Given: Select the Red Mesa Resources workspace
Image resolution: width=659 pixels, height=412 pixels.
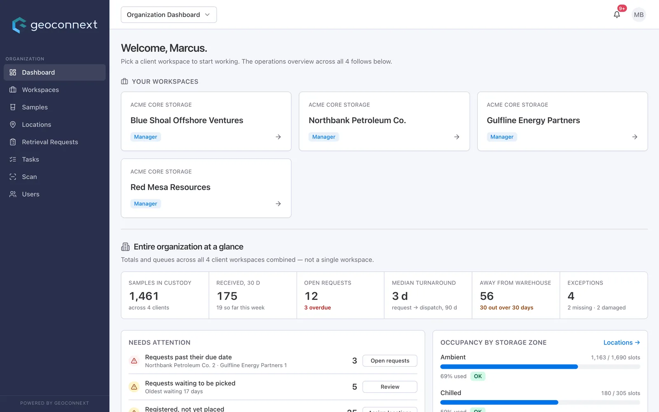Looking at the screenshot, I should (x=206, y=188).
